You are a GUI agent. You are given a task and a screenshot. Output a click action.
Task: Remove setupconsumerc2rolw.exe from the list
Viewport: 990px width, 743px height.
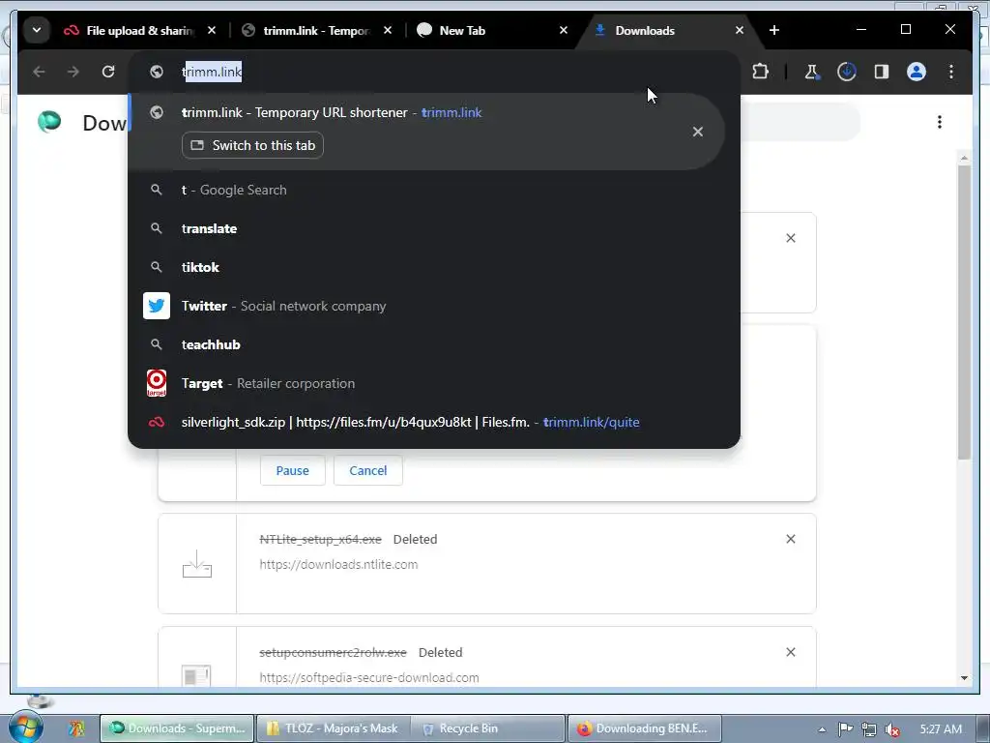[x=791, y=652]
